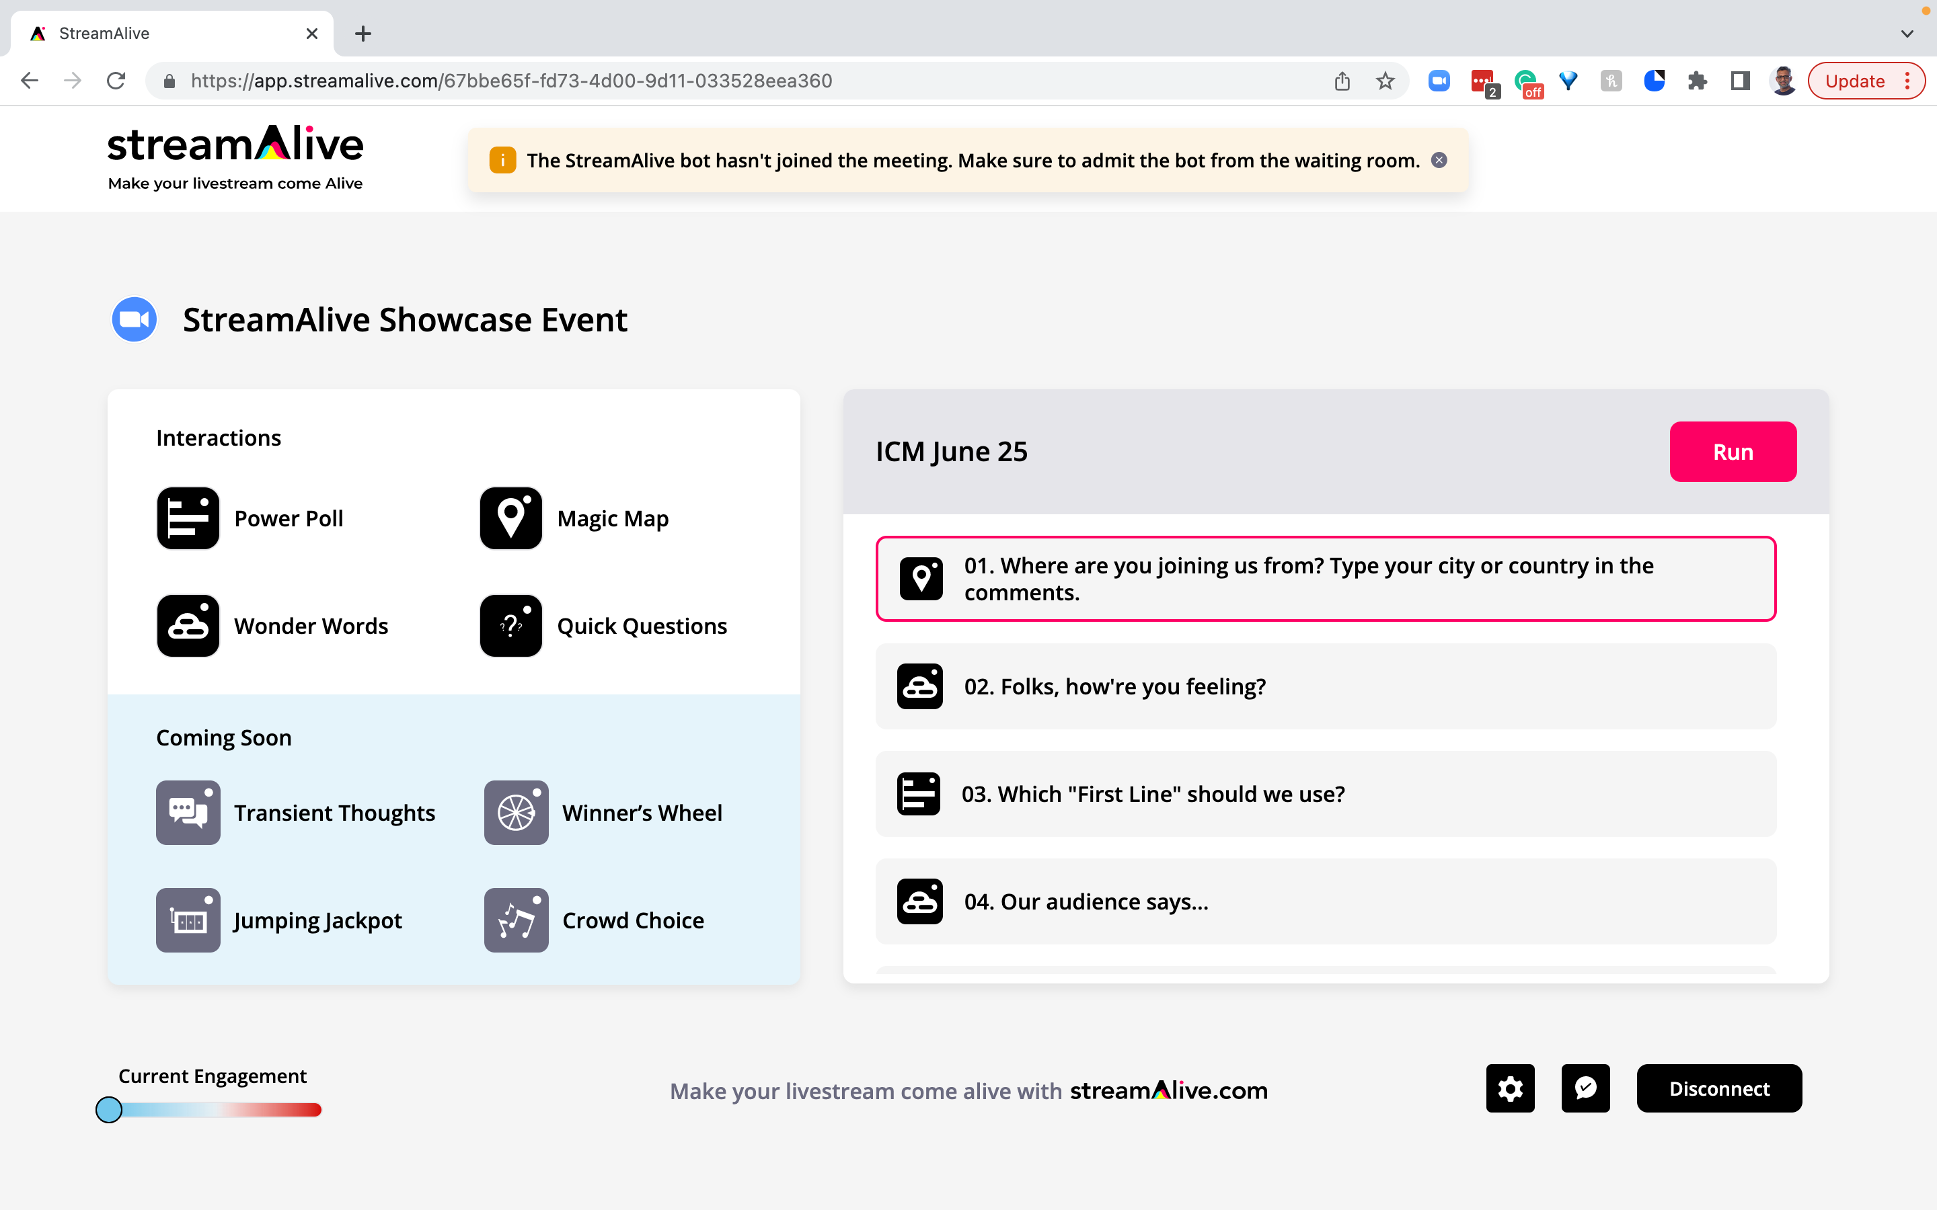This screenshot has width=1937, height=1210.
Task: Click the Zoom meeting icon beside event title
Action: [135, 319]
